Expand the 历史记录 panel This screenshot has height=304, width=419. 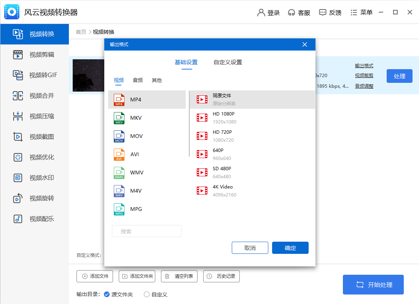(221, 276)
